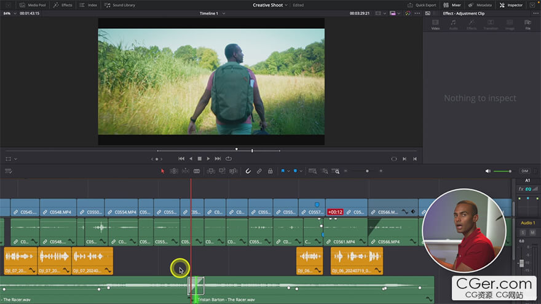Viewport: 541px width, 304px height.
Task: Toggle the Loop playback button
Action: tap(229, 158)
